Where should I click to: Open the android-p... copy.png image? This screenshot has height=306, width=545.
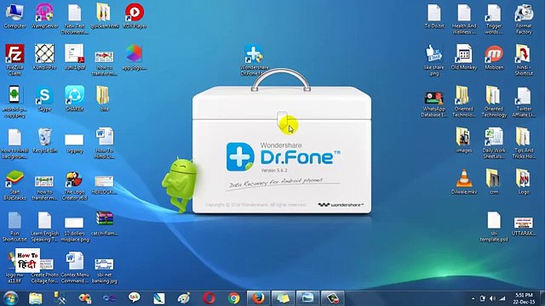tap(14, 101)
